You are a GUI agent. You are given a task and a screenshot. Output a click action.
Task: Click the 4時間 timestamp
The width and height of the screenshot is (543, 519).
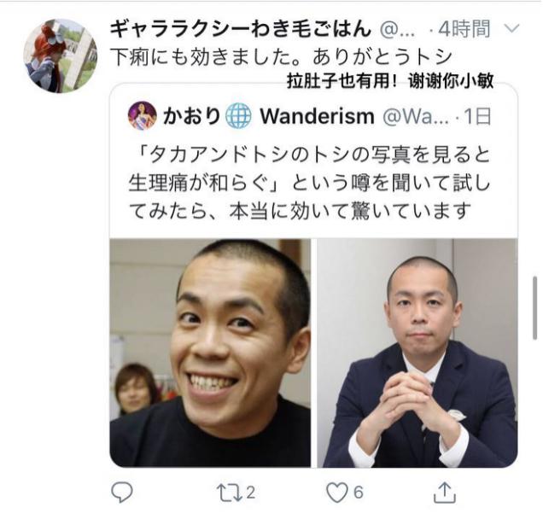click(464, 29)
